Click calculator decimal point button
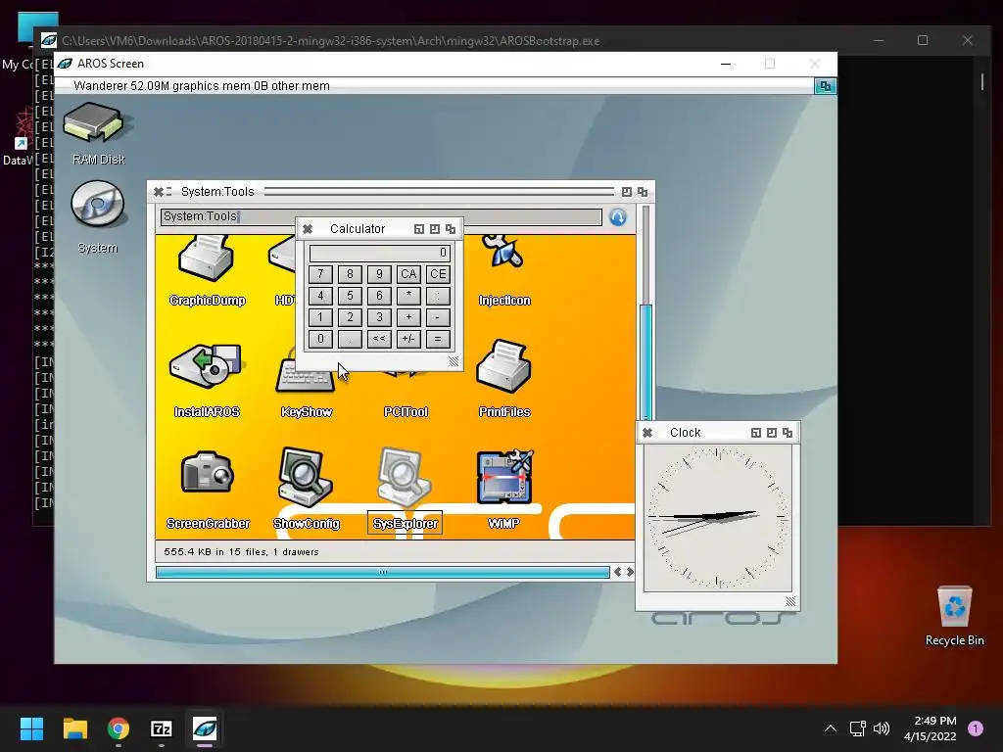The image size is (1003, 752). pyautogui.click(x=350, y=339)
